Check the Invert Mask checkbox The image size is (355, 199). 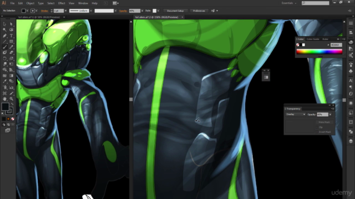click(x=317, y=132)
